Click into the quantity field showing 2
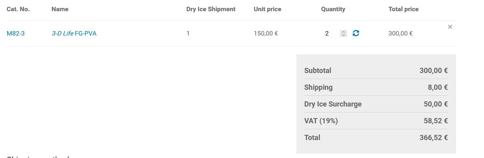 coord(331,34)
